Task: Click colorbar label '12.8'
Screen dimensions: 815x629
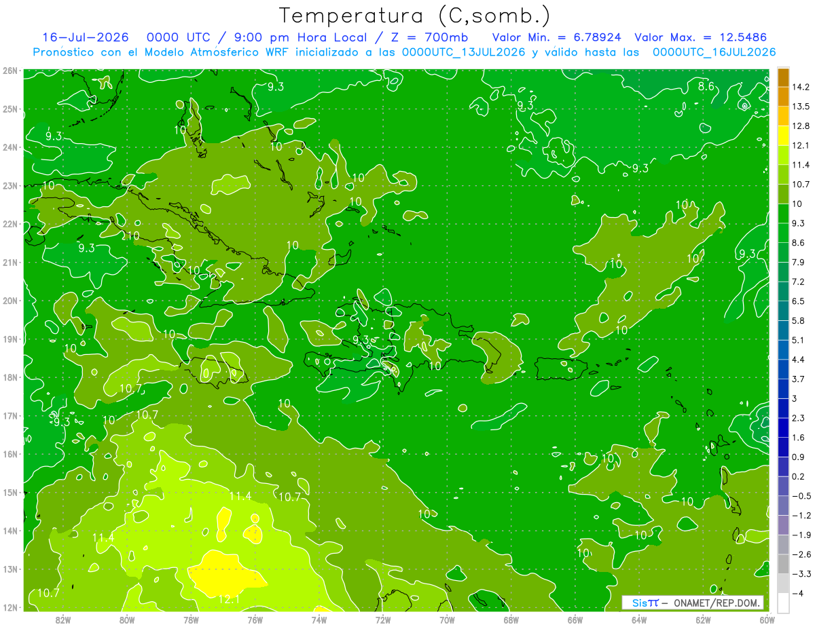Action: (x=801, y=126)
